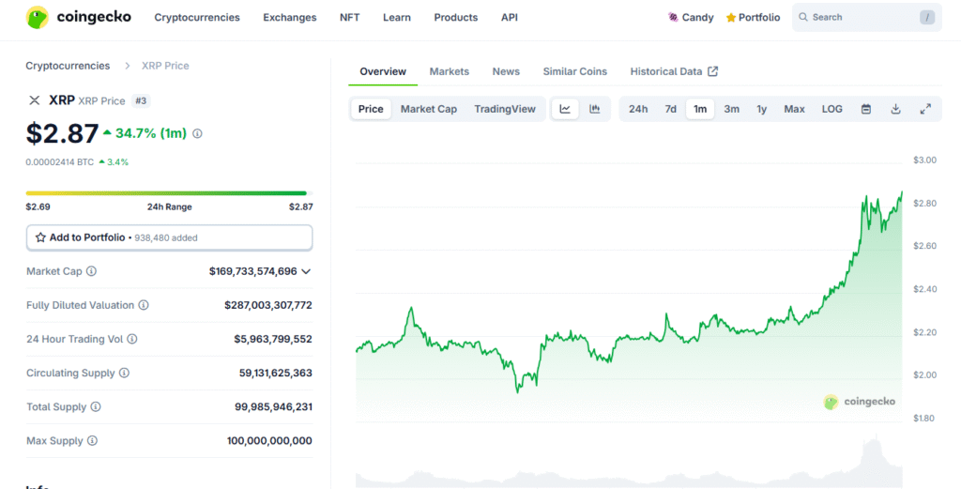Click the $5,963,799,552 trading volume value
961x489 pixels.
click(x=273, y=338)
